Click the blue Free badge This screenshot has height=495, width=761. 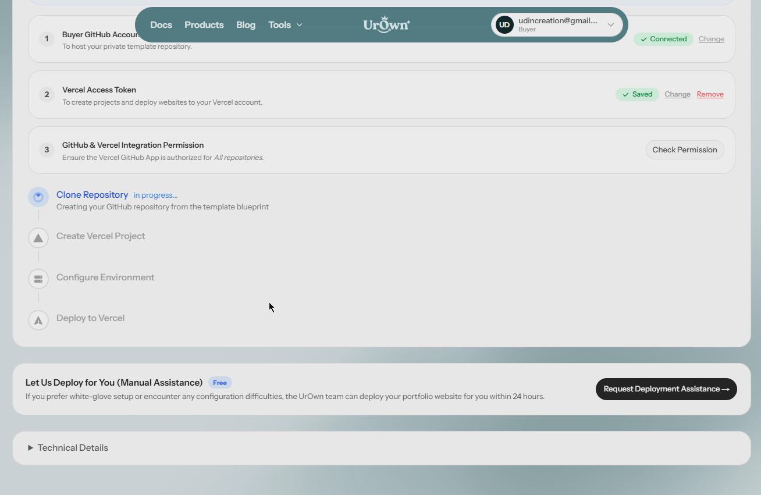point(220,383)
